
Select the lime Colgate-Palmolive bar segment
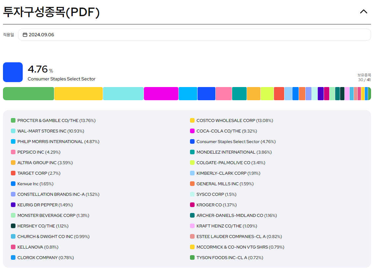[x=267, y=94]
